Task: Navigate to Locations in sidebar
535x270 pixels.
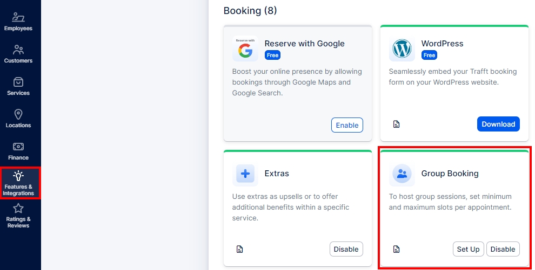Action: tap(18, 119)
